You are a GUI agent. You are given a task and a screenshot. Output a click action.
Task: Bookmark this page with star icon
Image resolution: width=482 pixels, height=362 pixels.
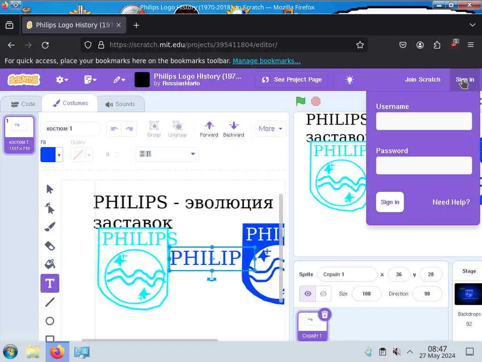click(360, 45)
